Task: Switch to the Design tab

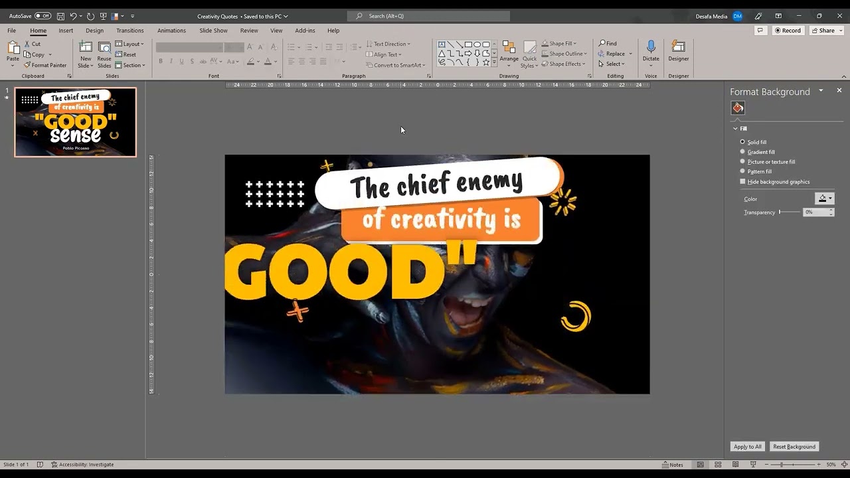Action: pyautogui.click(x=94, y=31)
